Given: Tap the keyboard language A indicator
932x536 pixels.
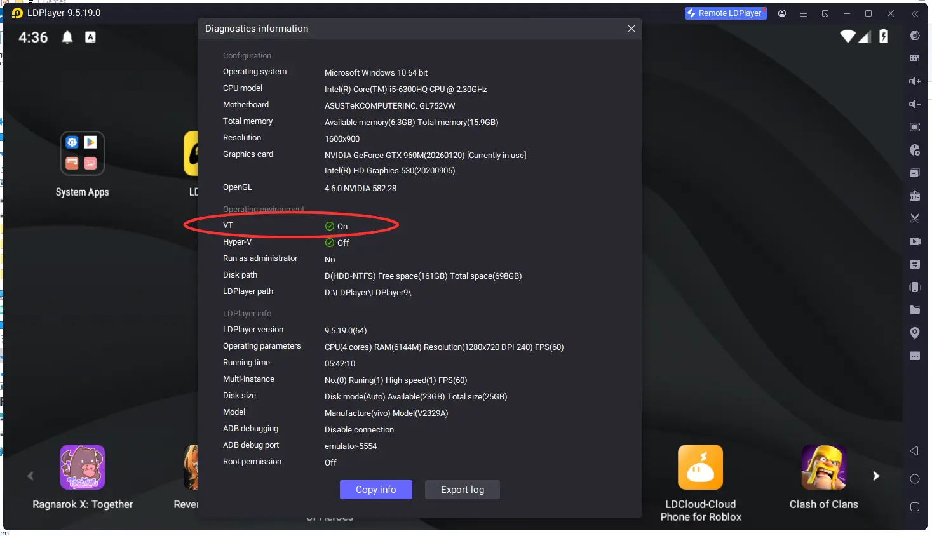Looking at the screenshot, I should [91, 37].
